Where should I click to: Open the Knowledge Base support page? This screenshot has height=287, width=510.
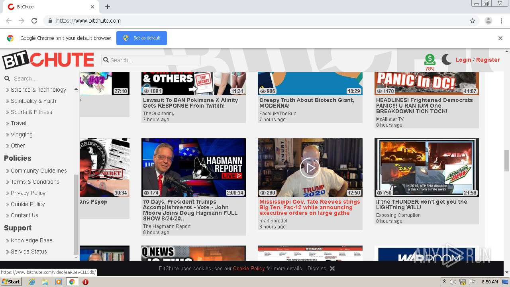31,240
